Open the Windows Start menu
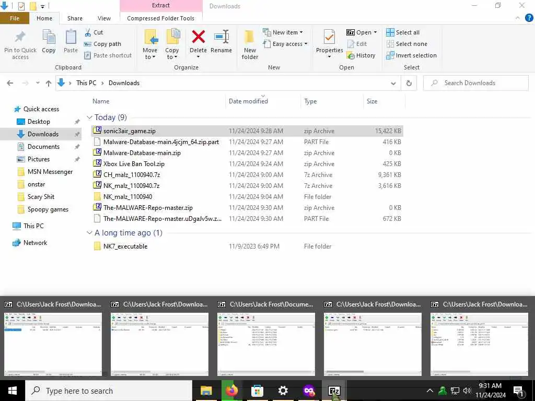 (x=13, y=391)
